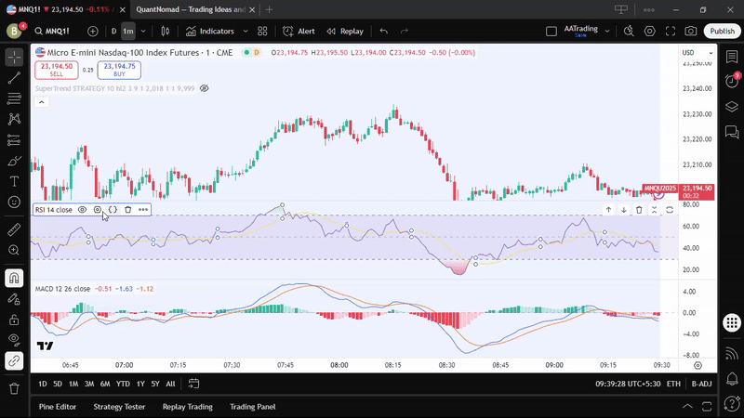Collapse the indicator legend chevron
744x418 pixels.
click(42, 102)
